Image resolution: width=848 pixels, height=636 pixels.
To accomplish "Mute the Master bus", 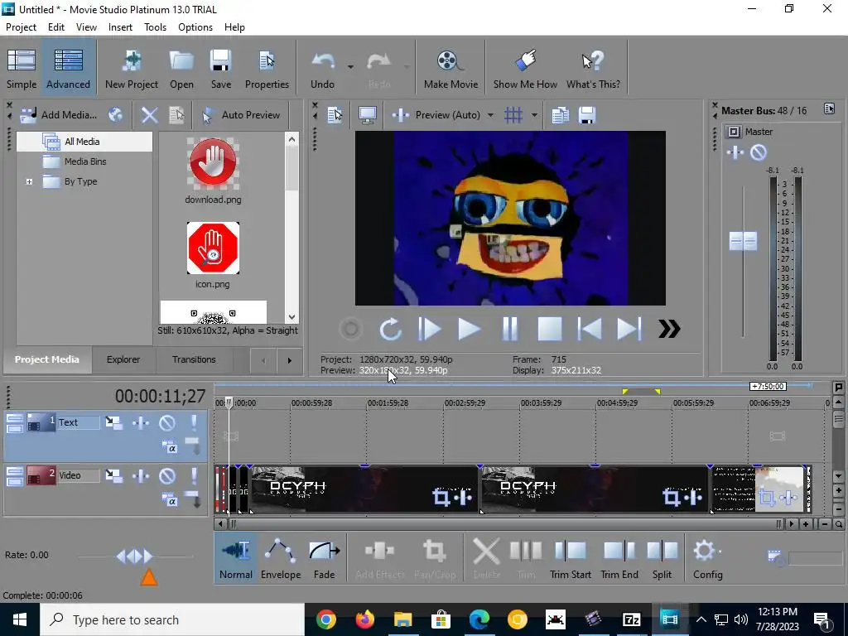I will coord(759,152).
